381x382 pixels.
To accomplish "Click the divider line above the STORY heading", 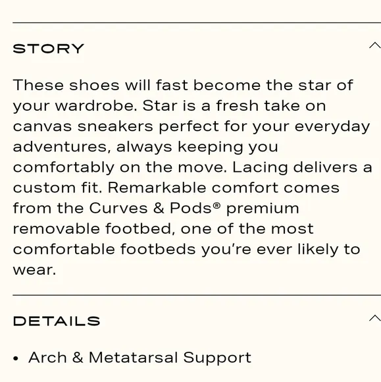I will (x=197, y=22).
